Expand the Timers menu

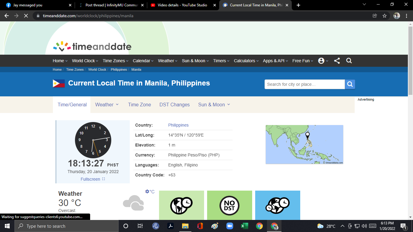click(221, 61)
